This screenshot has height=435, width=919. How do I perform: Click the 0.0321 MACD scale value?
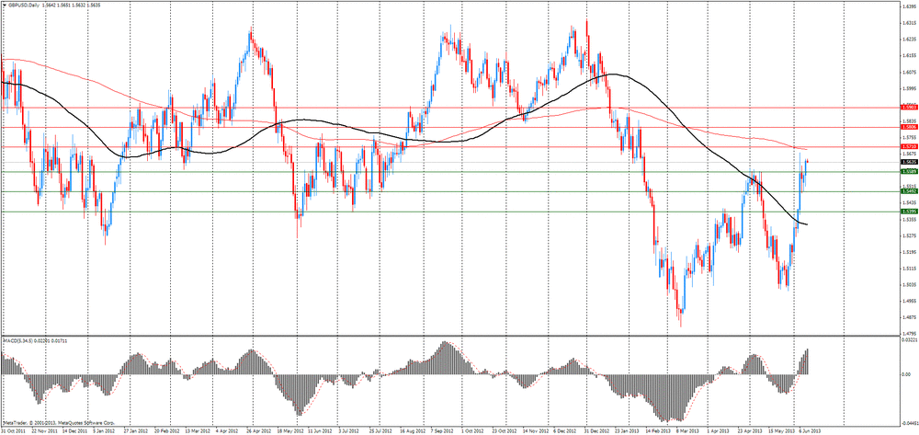910,340
